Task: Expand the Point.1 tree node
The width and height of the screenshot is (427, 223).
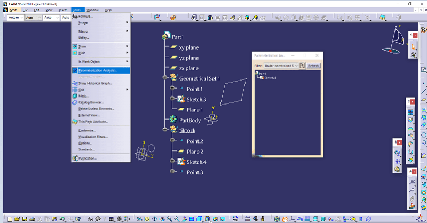Action: (172, 87)
